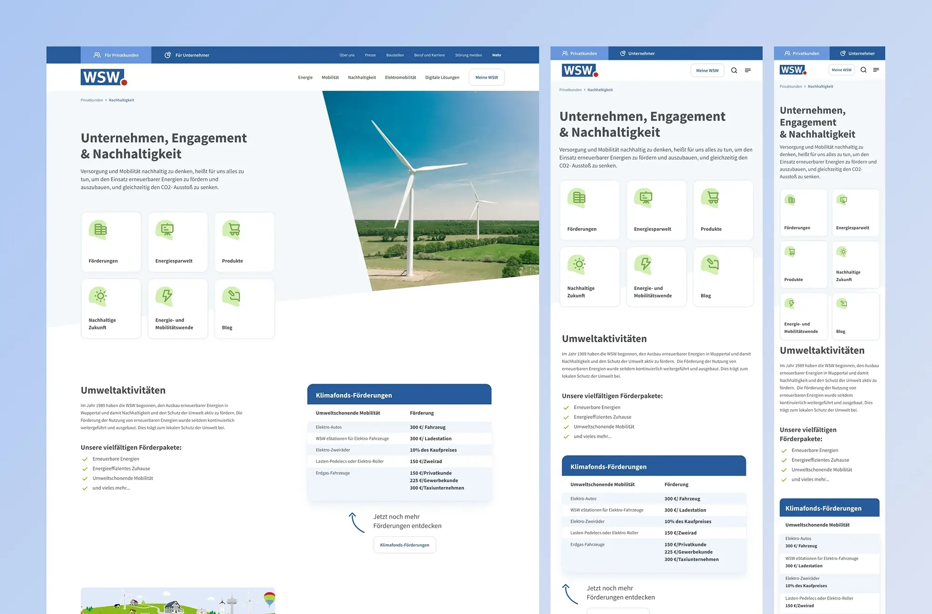Screen dimensions: 932x614
Task: Open hamburger menu in mobile header
Action: pos(876,70)
